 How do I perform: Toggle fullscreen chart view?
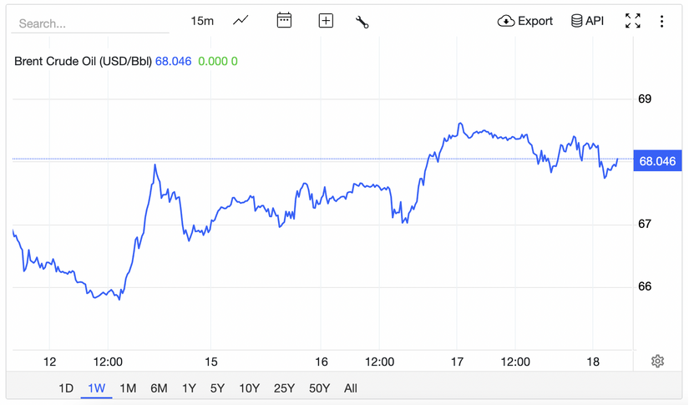633,21
